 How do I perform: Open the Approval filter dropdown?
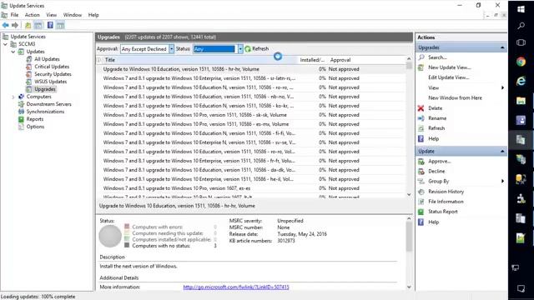click(172, 49)
